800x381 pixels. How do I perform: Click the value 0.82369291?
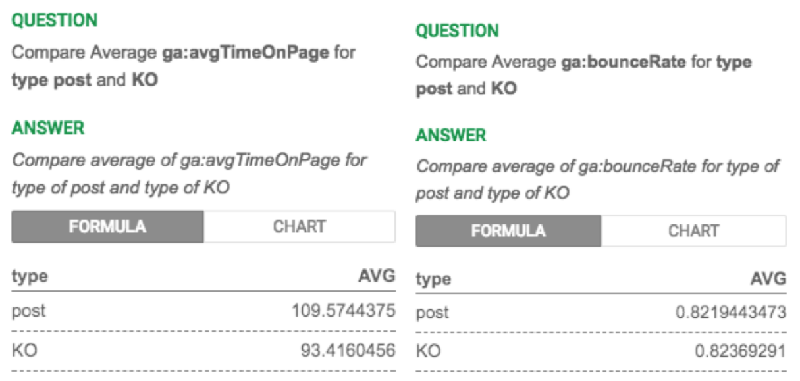[741, 352]
